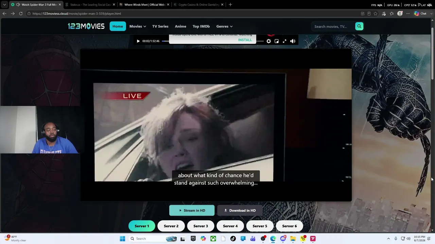Switch the video player to fullscreen

(x=284, y=41)
